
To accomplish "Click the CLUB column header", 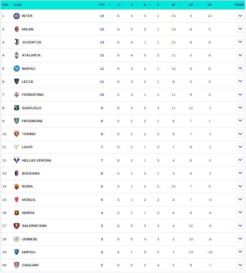I will pos(18,5).
